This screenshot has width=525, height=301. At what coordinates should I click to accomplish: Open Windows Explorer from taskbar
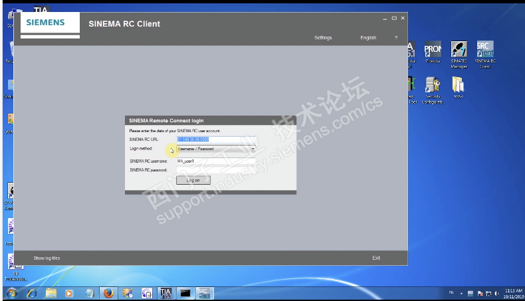point(51,293)
